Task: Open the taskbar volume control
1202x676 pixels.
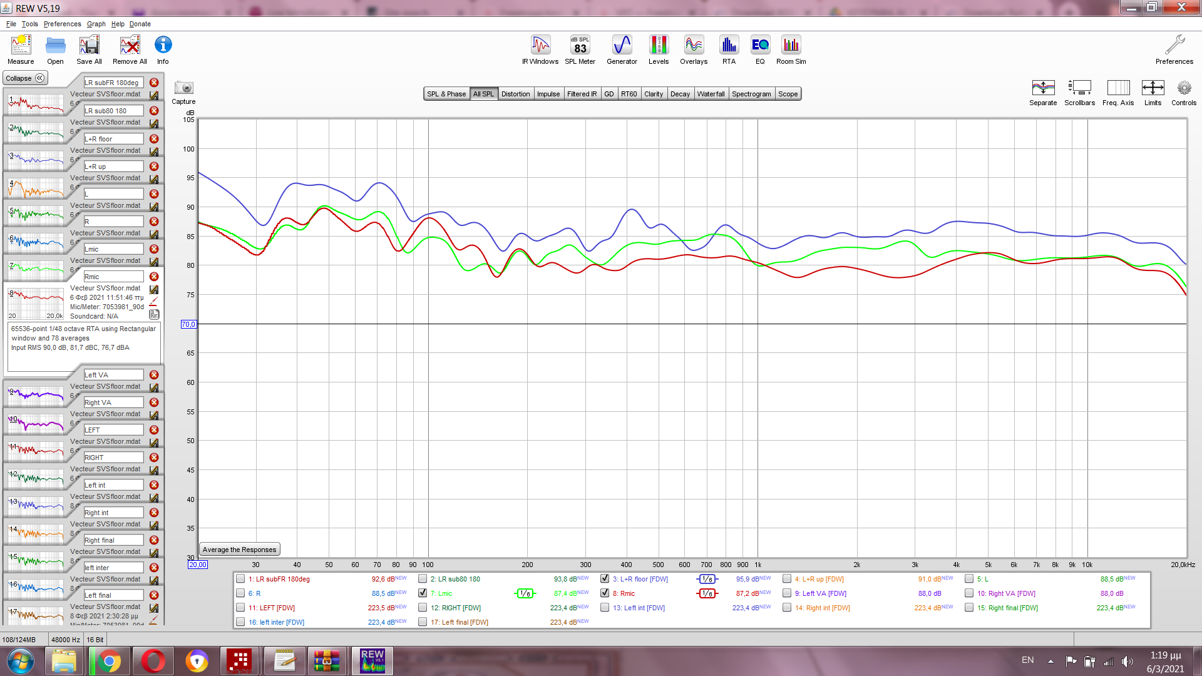Action: [1127, 661]
